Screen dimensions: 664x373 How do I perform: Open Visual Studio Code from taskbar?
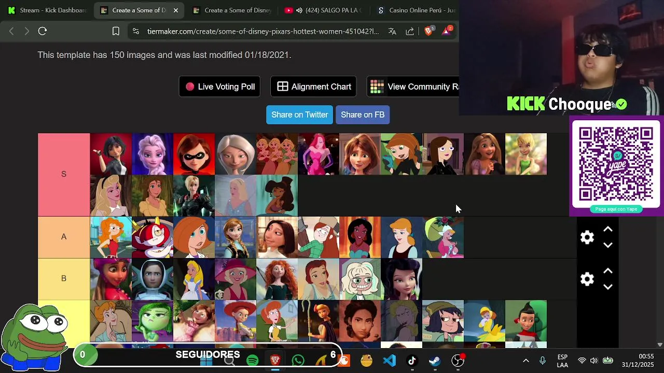[389, 360]
